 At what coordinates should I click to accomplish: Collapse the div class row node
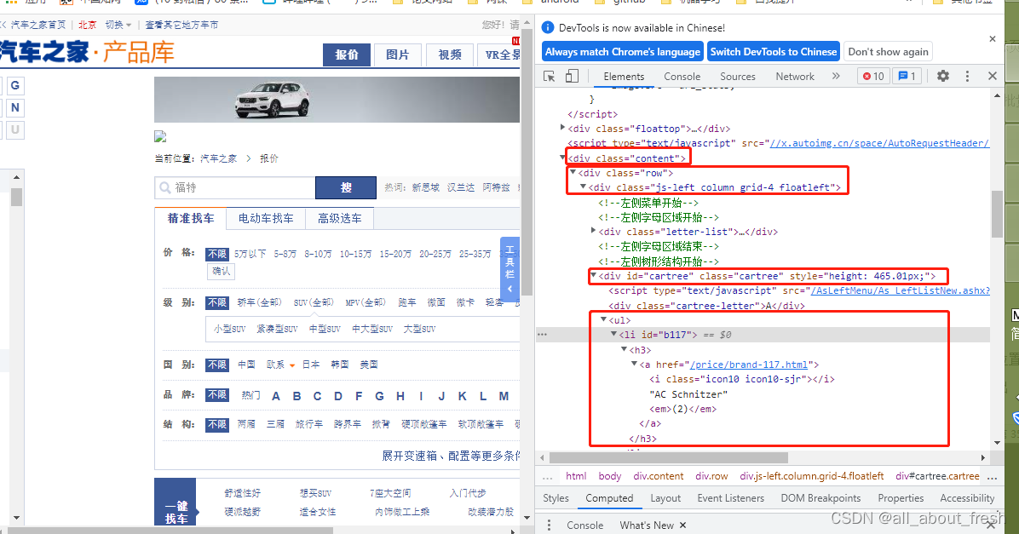click(x=573, y=172)
